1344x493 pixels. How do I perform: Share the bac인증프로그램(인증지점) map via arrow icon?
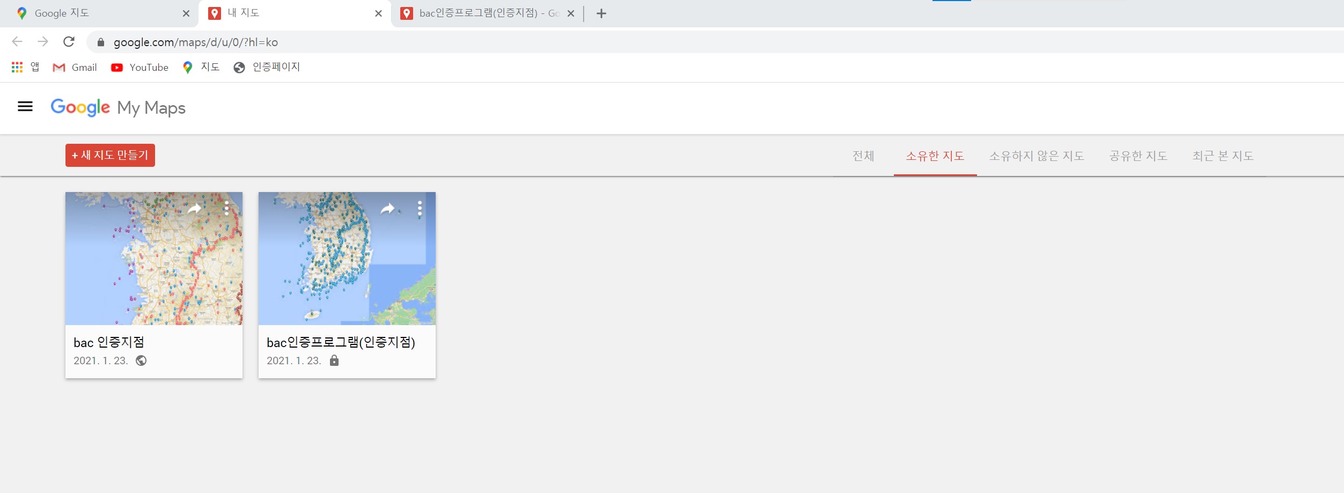[387, 209]
